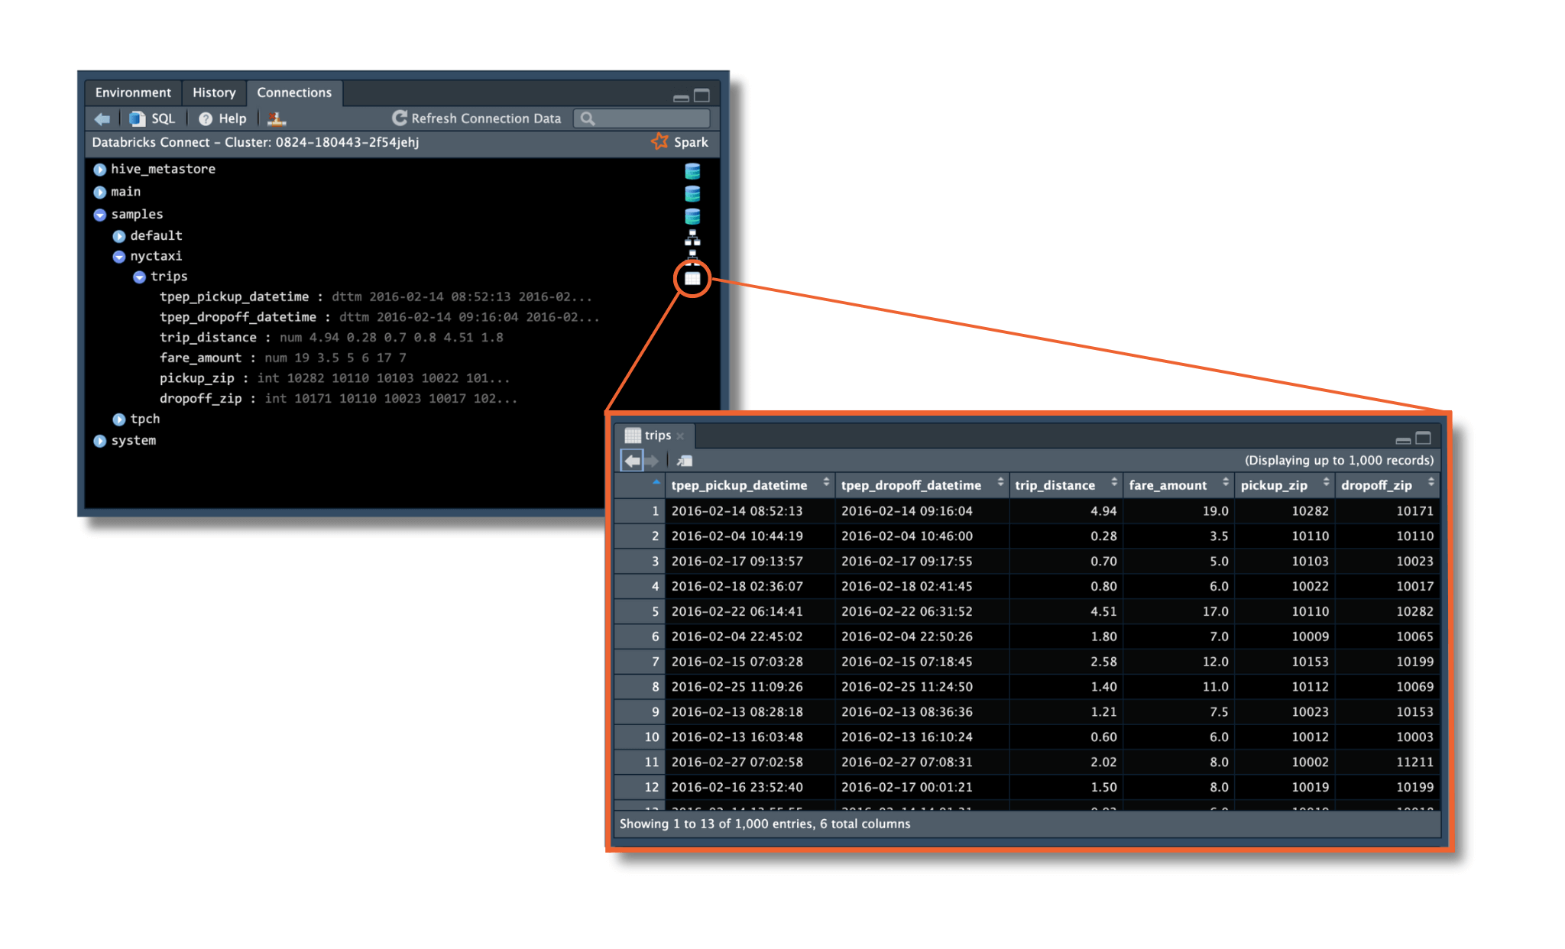Open the trips table preview icon

(692, 279)
